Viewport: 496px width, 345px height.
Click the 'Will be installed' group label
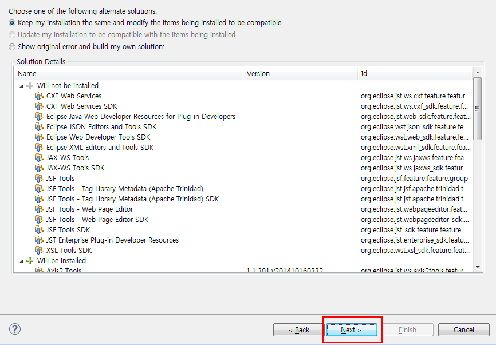61,261
